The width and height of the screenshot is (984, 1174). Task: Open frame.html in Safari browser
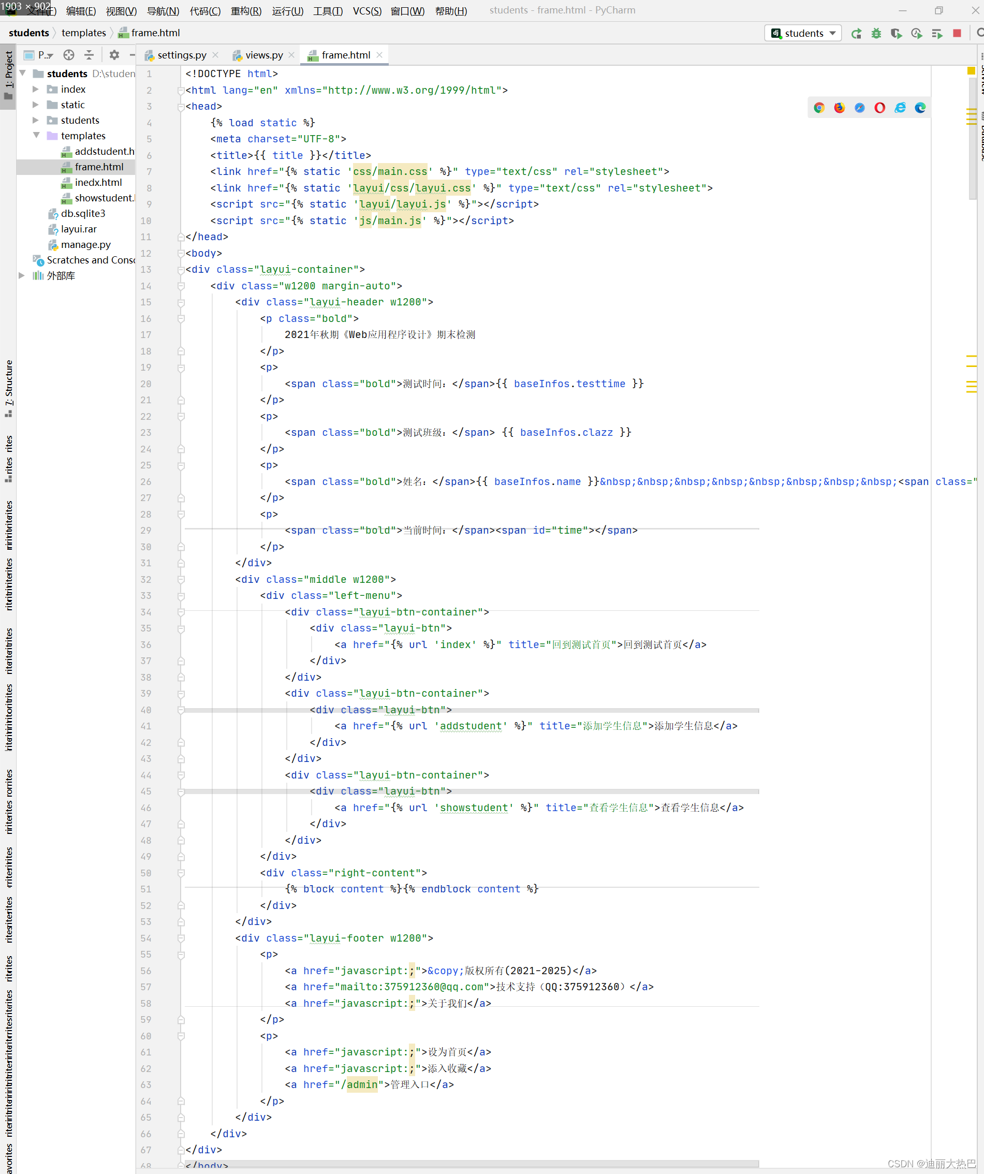859,108
